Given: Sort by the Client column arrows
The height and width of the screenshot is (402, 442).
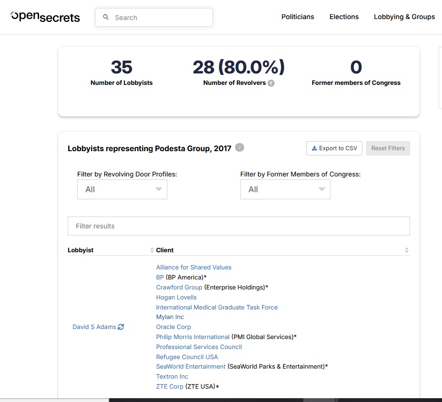Looking at the screenshot, I should click(407, 250).
